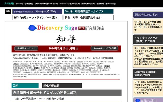Click 京都工芸繊維大学 in the list

(19, 68)
